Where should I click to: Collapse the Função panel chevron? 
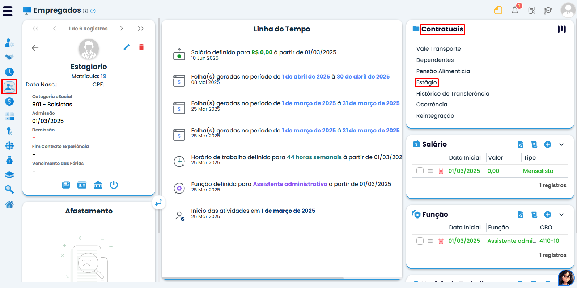pos(561,215)
